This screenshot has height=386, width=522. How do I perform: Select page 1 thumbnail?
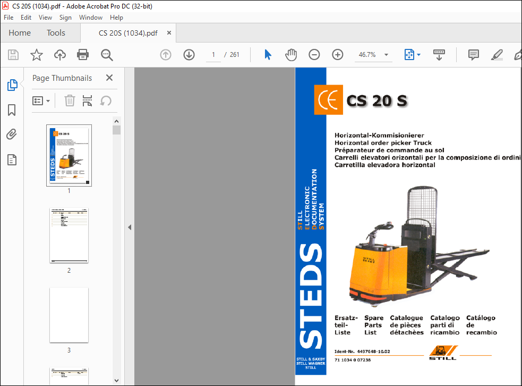[x=69, y=155]
